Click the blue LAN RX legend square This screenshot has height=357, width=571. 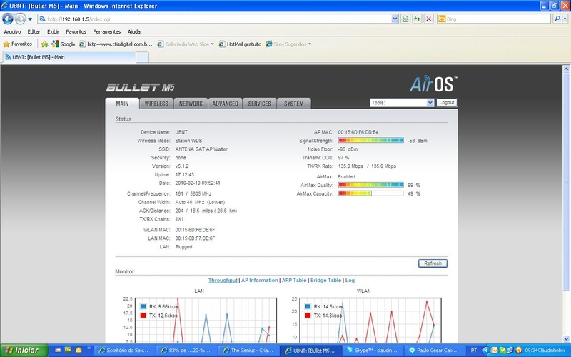(143, 307)
